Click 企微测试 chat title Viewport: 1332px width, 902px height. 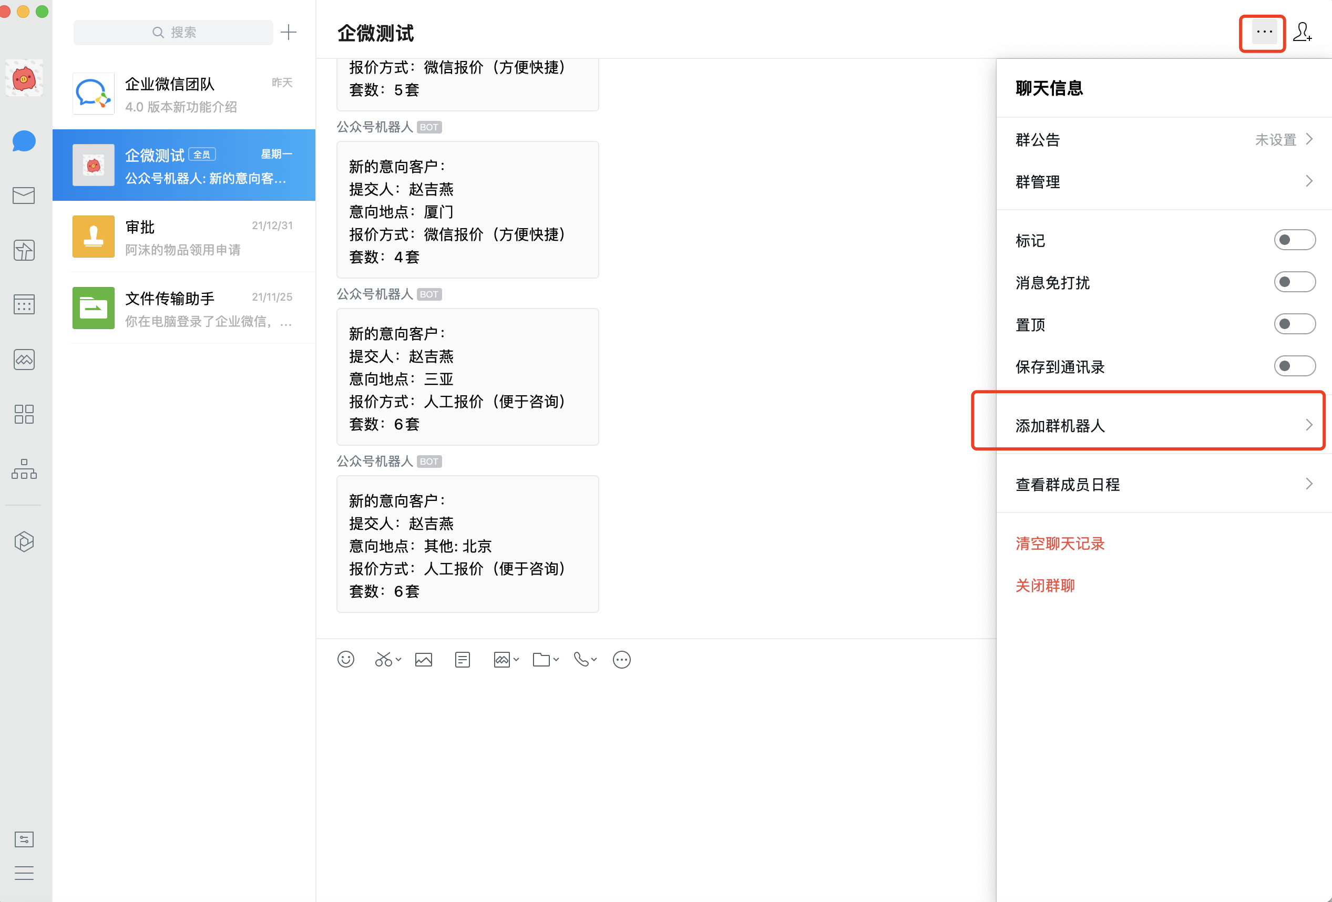pos(375,33)
